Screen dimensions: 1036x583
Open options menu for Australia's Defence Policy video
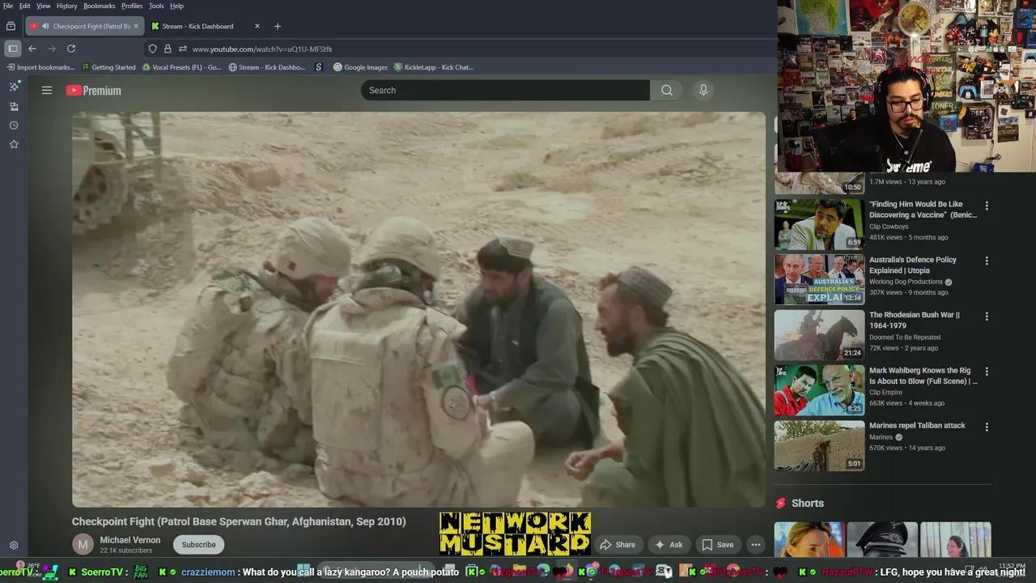(x=987, y=261)
